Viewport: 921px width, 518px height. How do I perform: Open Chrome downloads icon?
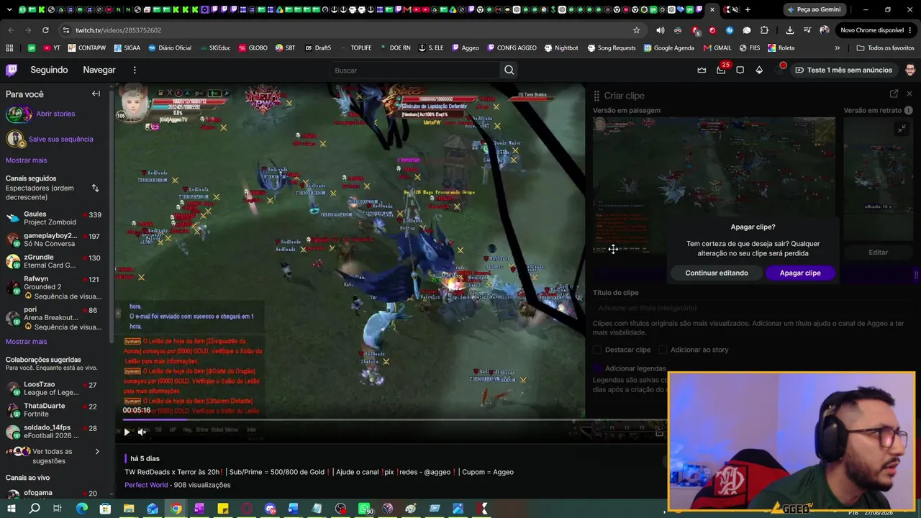(789, 30)
